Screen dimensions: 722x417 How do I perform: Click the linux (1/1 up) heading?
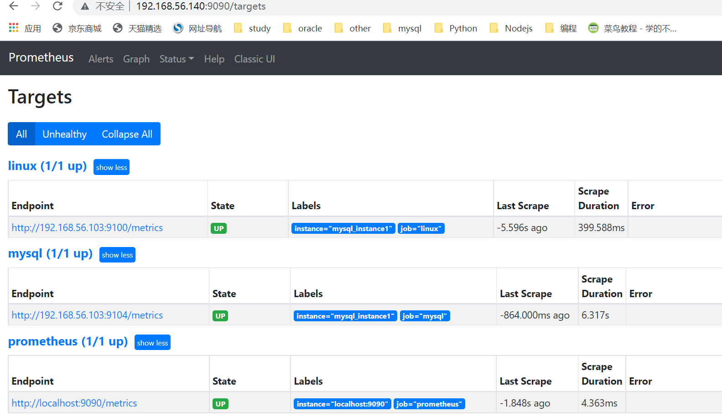tap(47, 166)
